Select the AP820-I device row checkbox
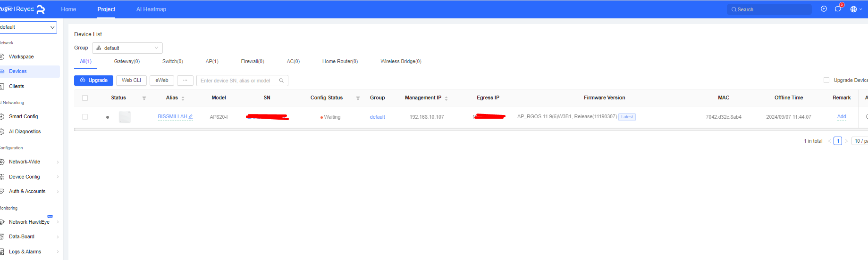 point(85,117)
